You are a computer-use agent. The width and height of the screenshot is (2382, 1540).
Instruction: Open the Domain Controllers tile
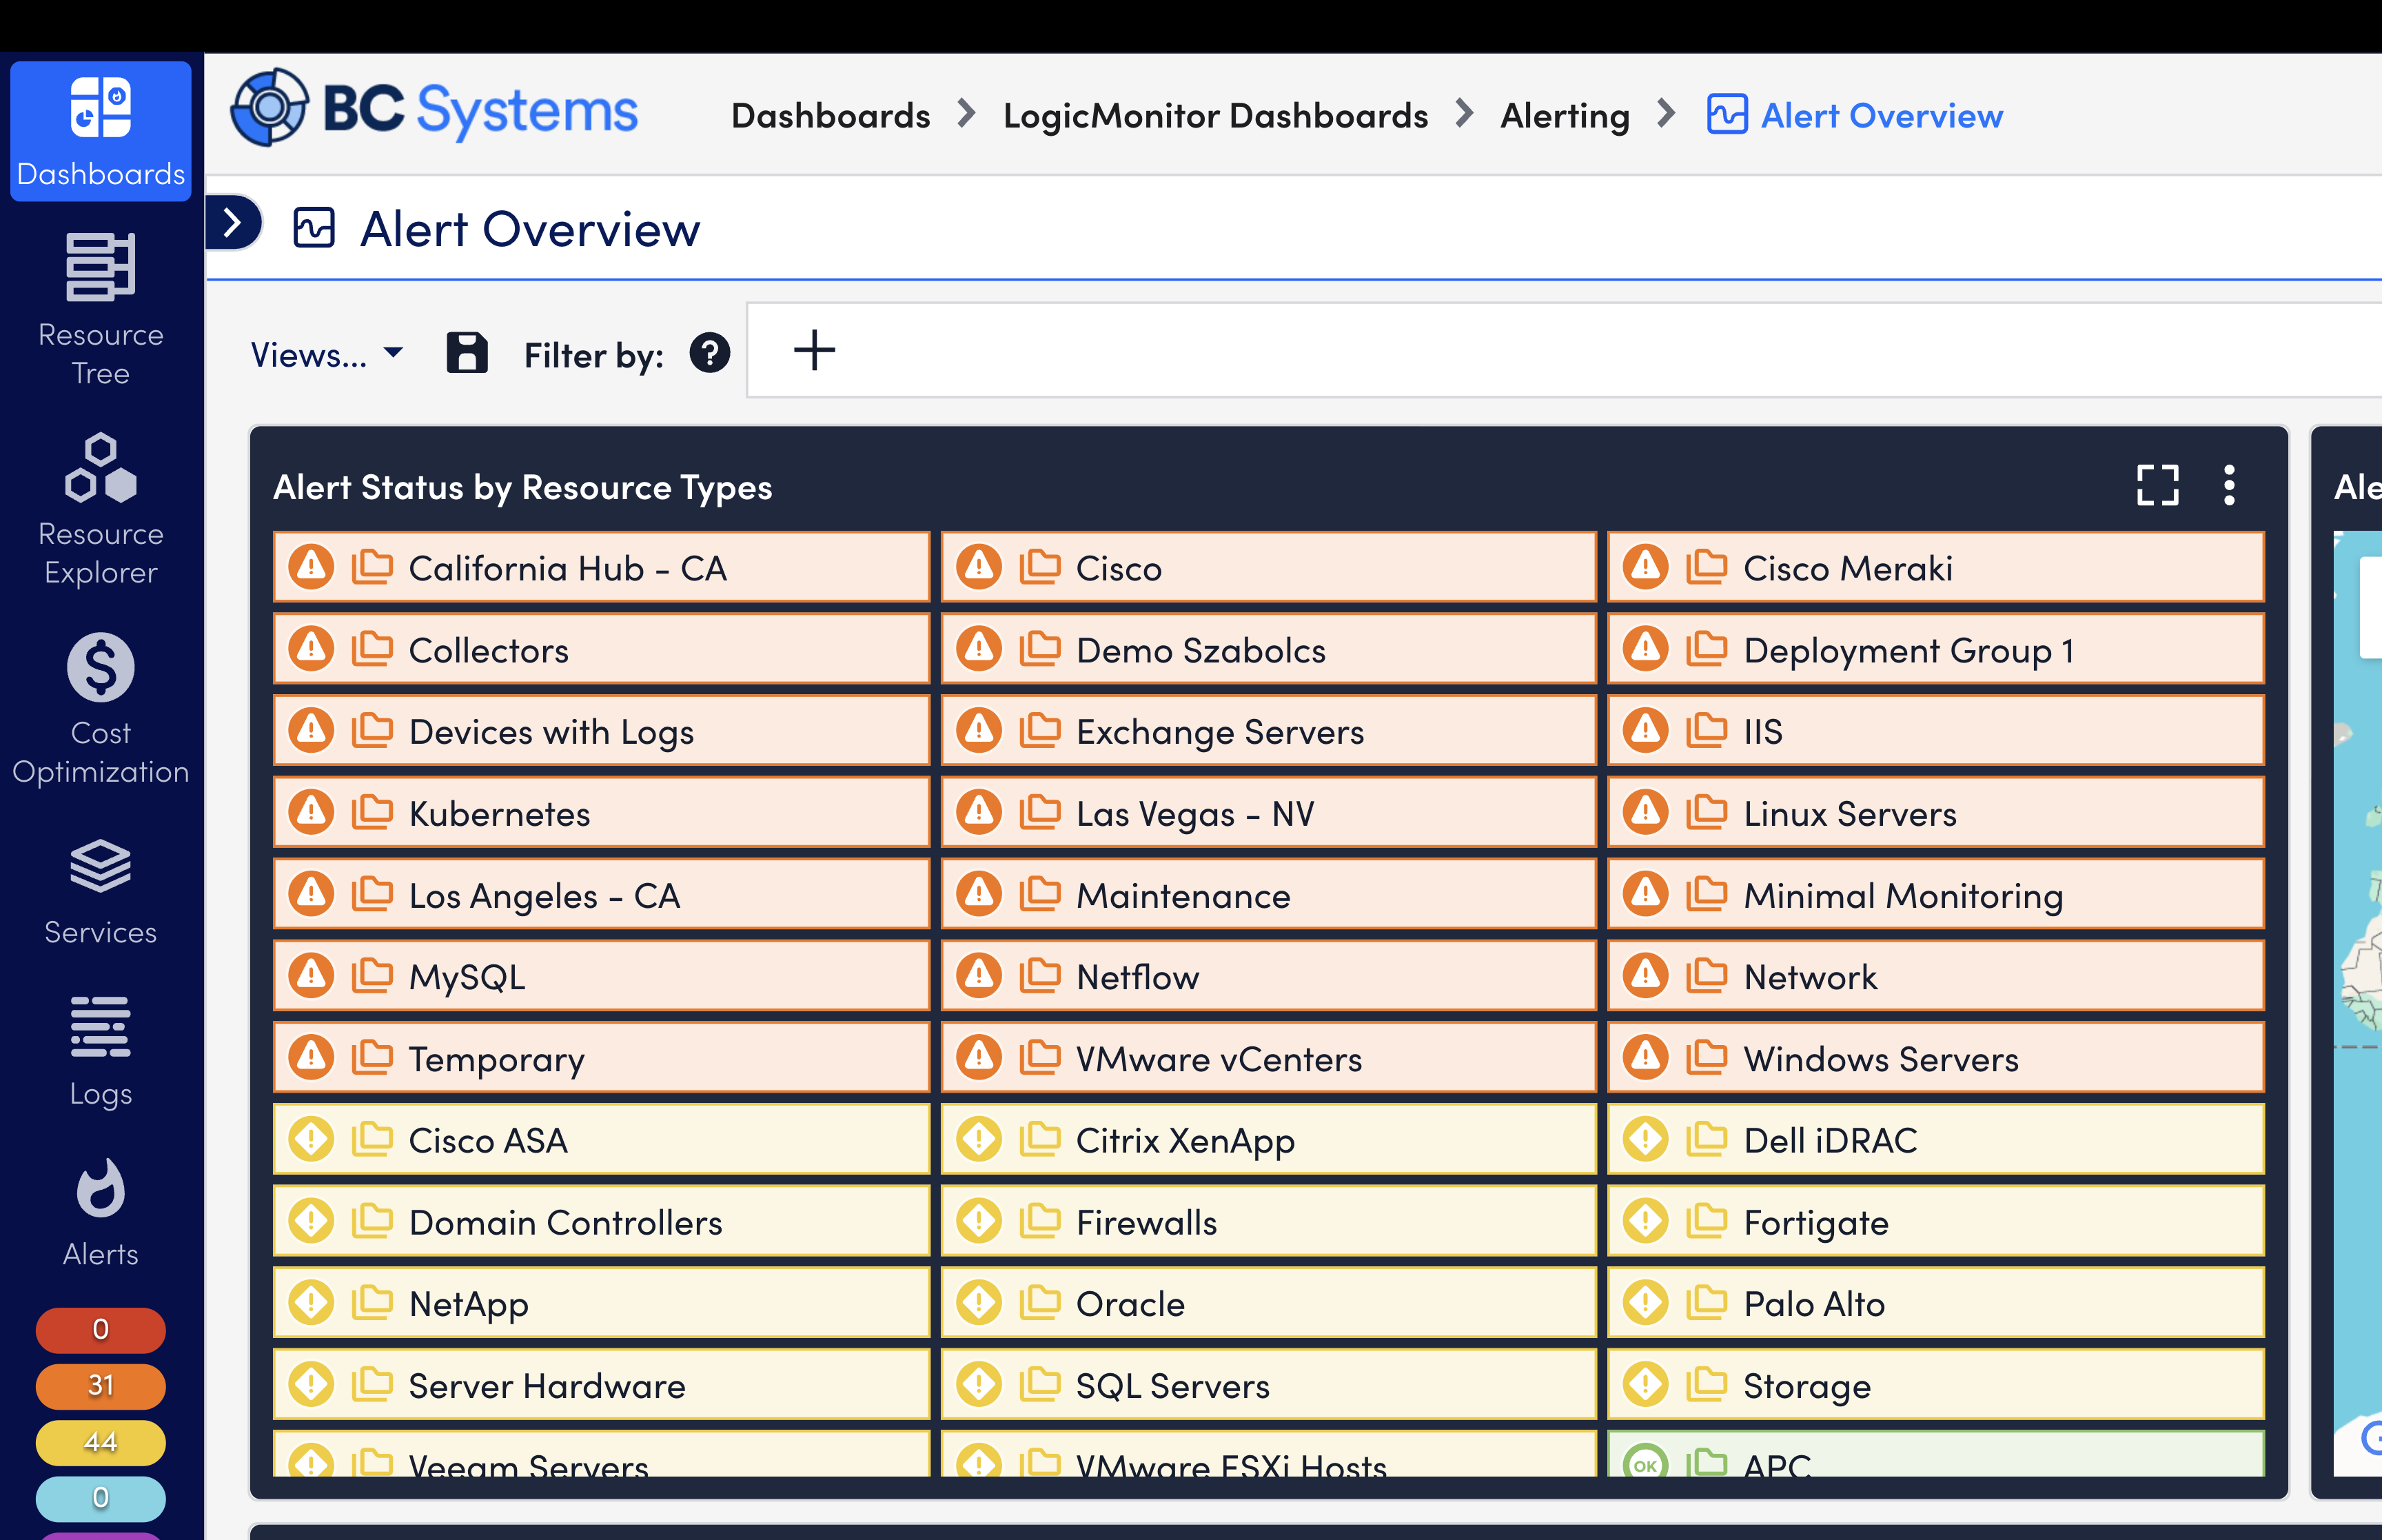[602, 1221]
